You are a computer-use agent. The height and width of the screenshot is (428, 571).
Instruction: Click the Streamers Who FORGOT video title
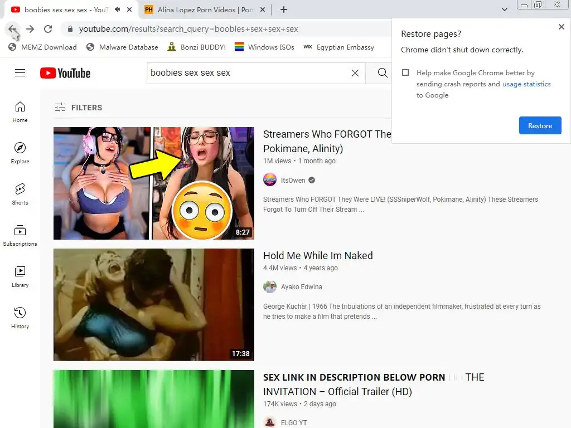point(327,141)
